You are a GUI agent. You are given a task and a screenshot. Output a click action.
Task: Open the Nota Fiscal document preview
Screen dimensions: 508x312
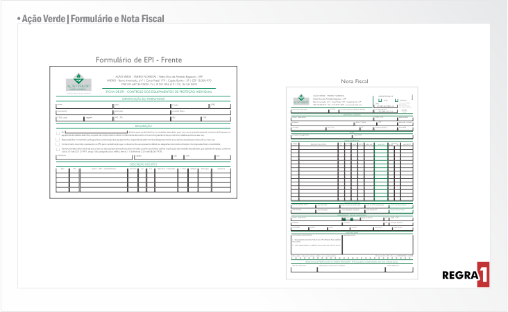352,183
